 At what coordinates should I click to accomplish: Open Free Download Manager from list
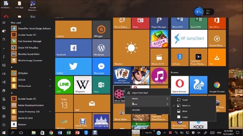point(31,41)
